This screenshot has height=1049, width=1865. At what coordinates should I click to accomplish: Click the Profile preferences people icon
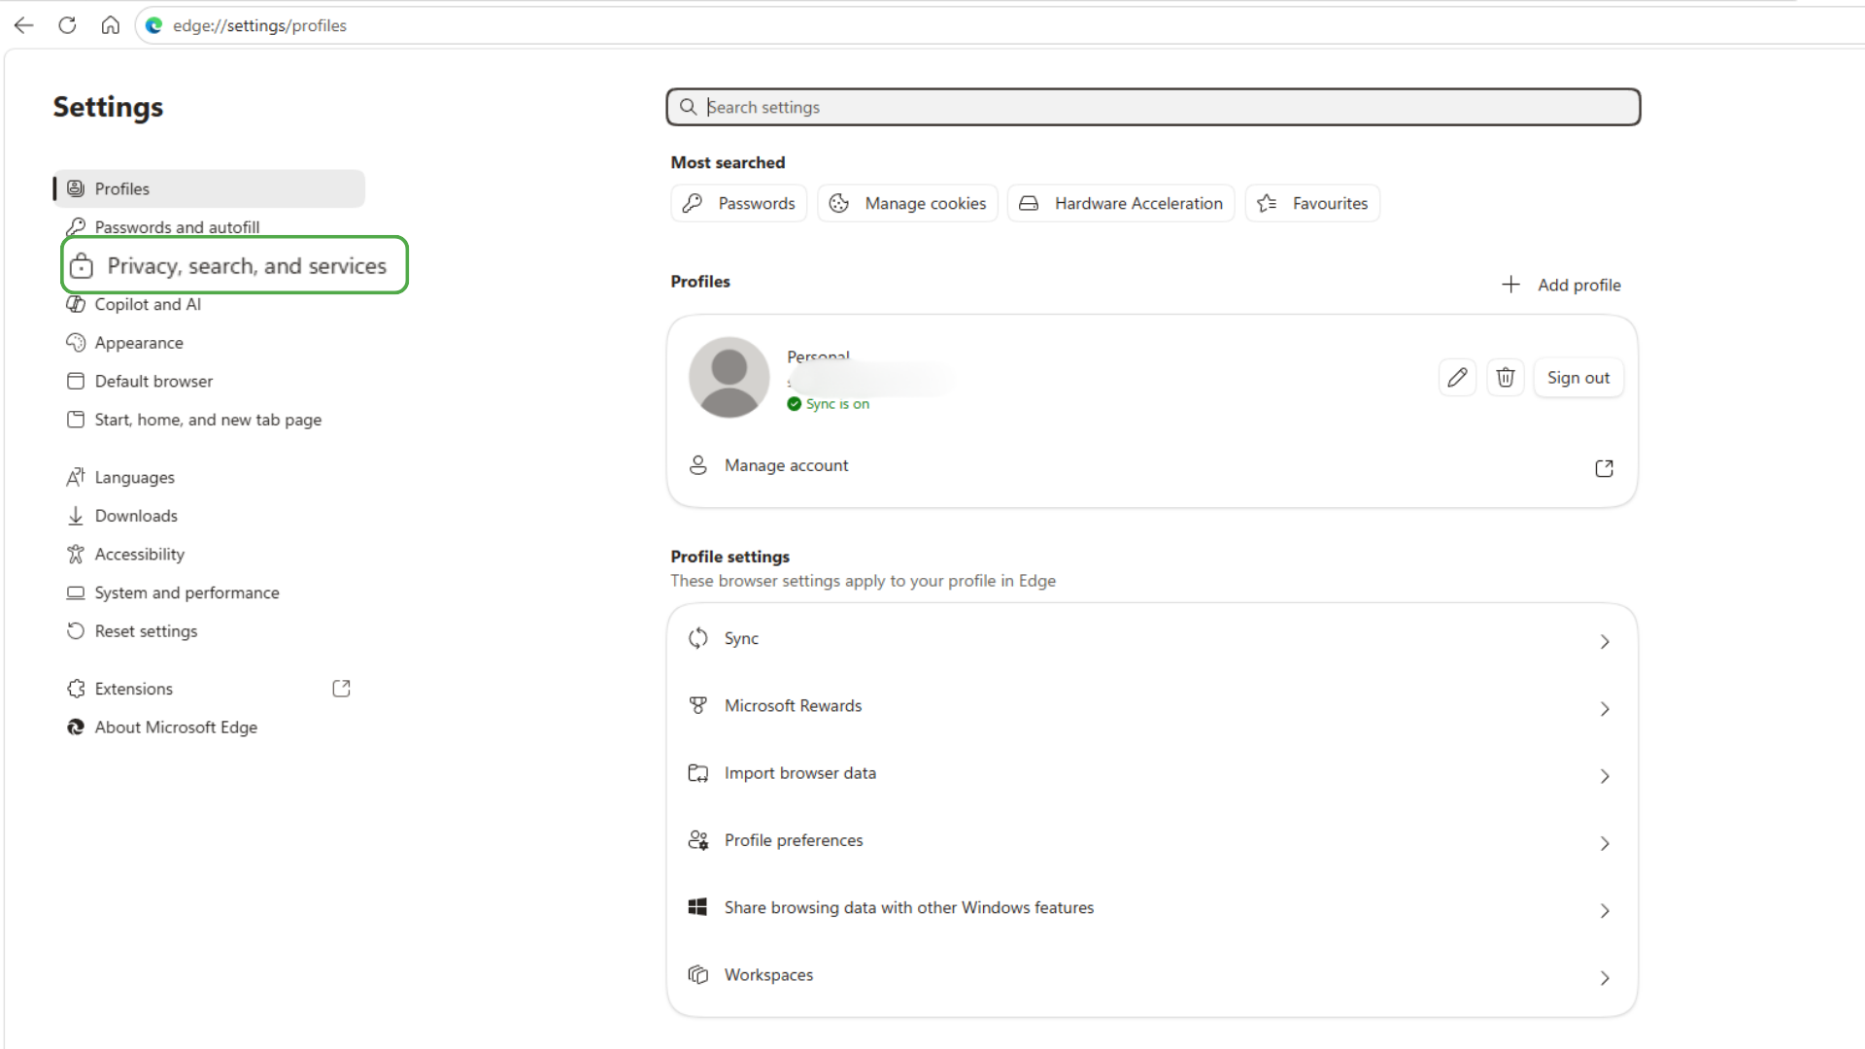point(698,840)
